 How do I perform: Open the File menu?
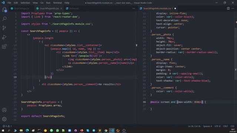pyautogui.click(x=9, y=3)
